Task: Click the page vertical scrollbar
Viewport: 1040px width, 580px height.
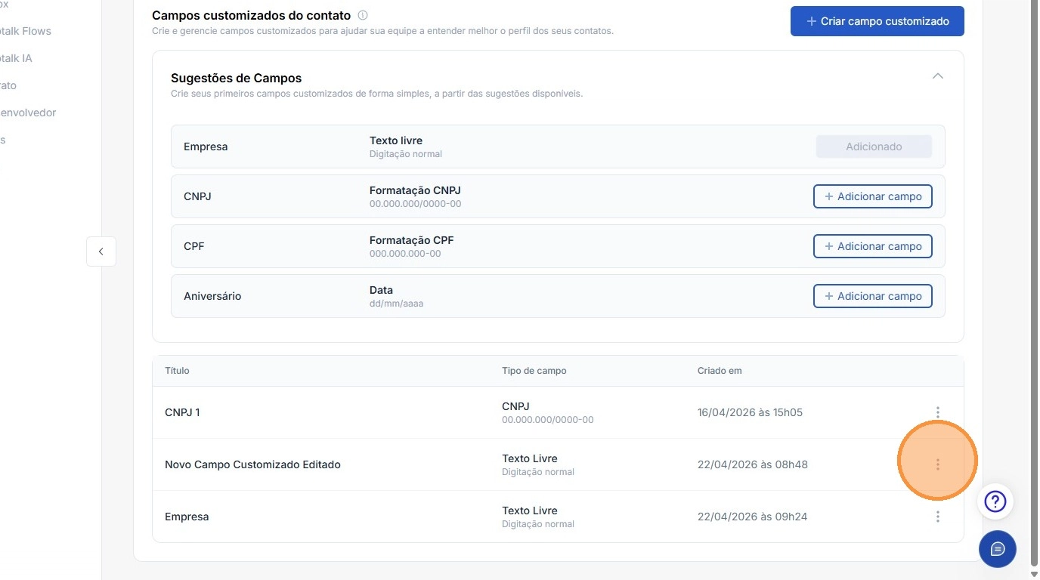Action: (x=1034, y=302)
